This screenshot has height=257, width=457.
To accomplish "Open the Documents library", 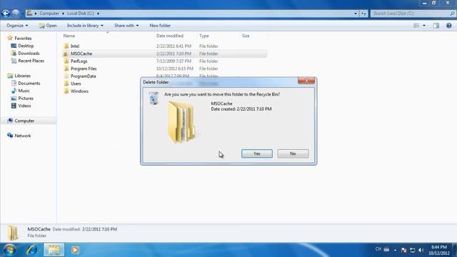I will pos(29,84).
